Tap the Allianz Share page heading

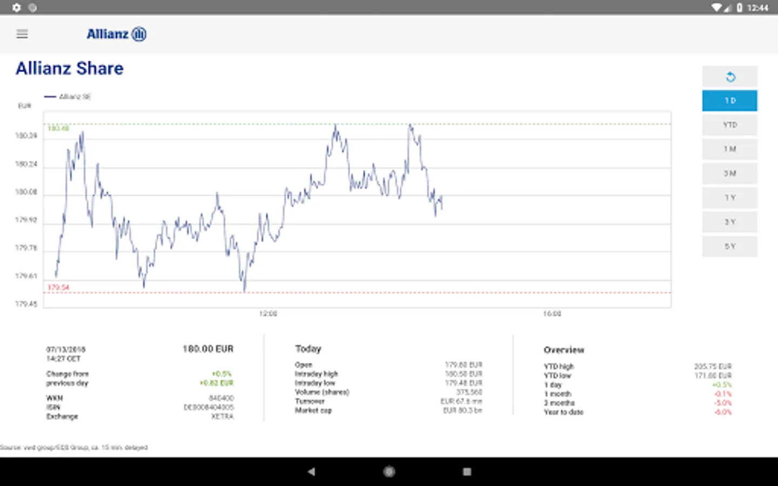pos(70,69)
